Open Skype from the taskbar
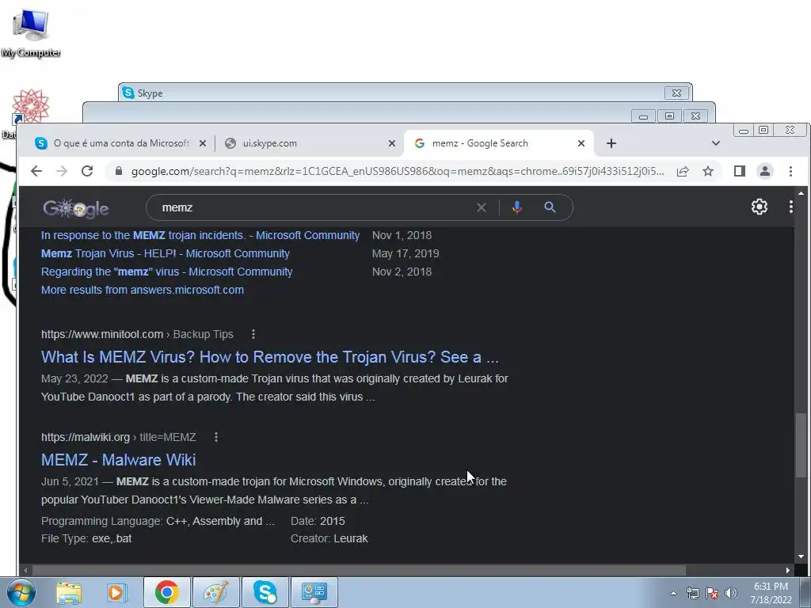Screen dimensions: 811x608 [x=265, y=592]
